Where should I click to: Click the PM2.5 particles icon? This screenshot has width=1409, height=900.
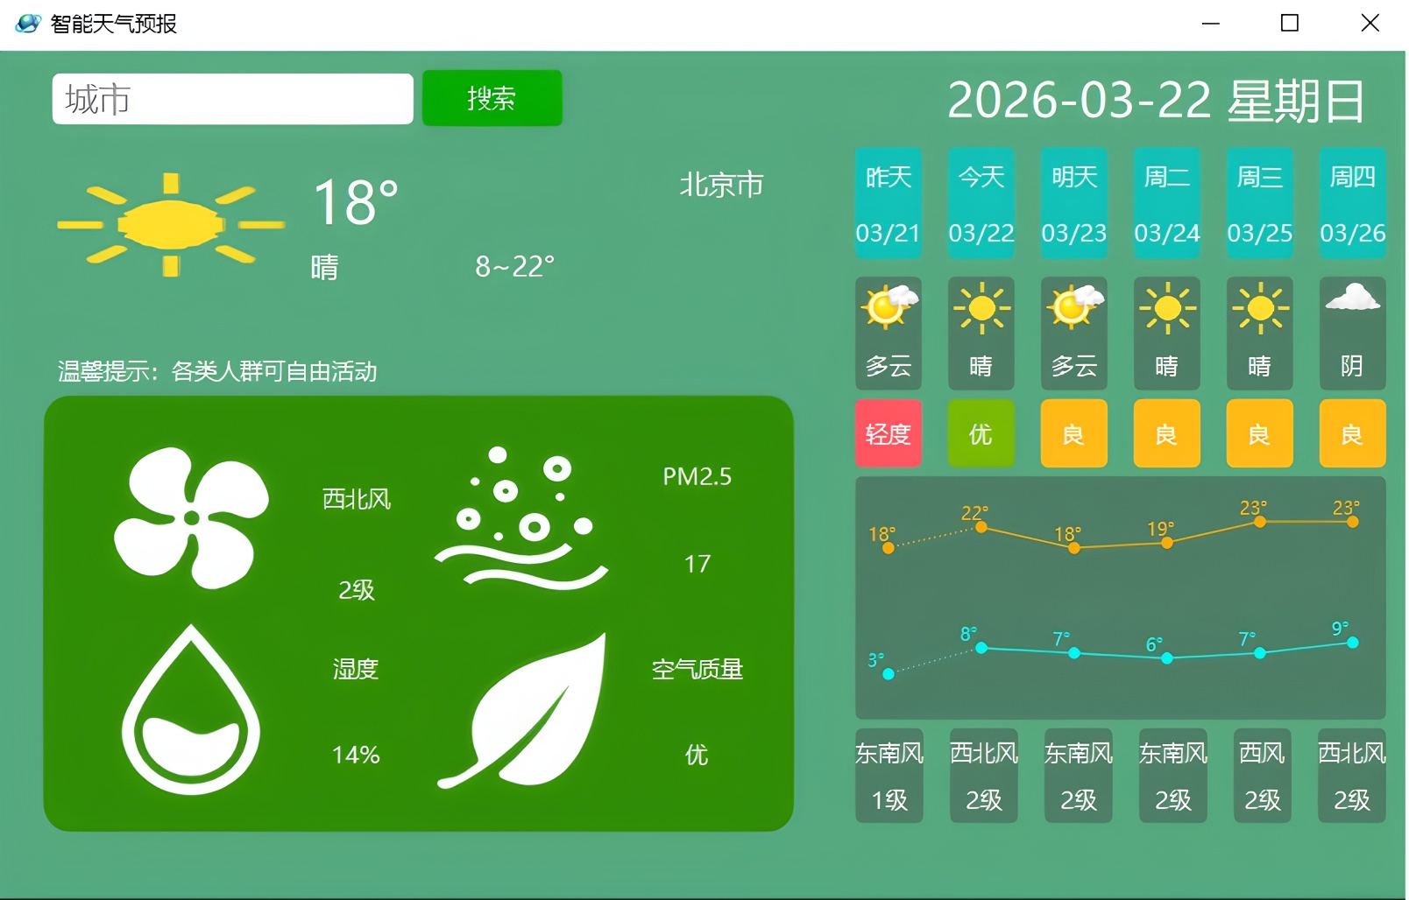point(520,517)
